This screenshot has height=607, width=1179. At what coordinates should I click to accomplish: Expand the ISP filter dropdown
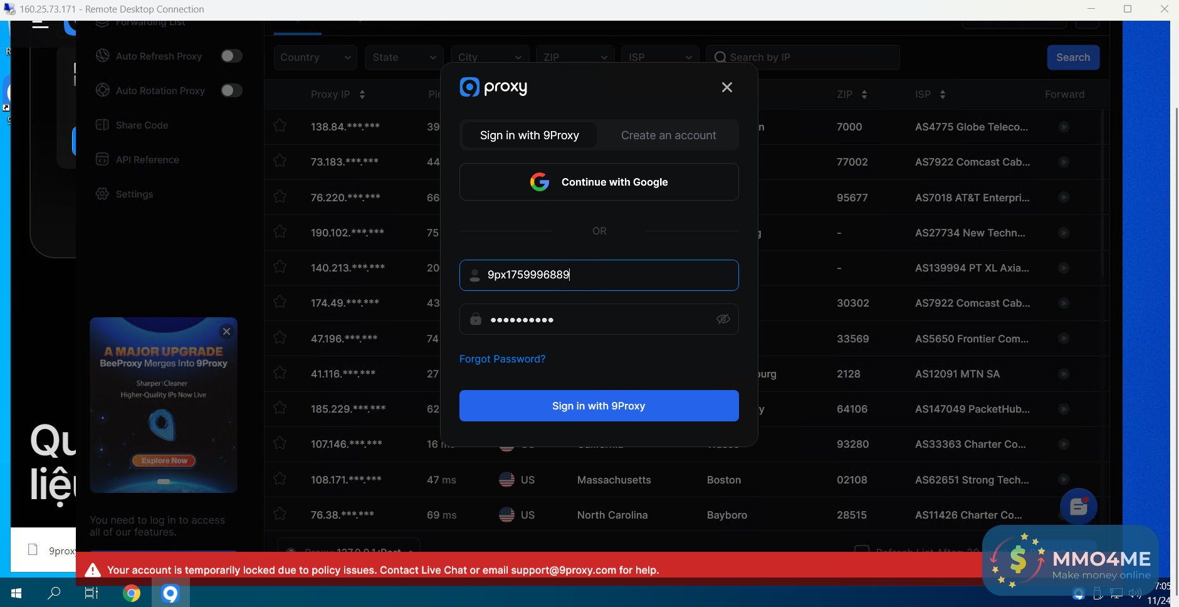(x=660, y=57)
